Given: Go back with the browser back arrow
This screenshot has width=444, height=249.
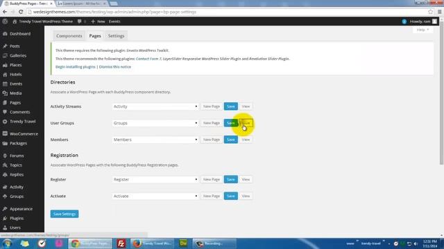Looking at the screenshot, I should (5, 12).
